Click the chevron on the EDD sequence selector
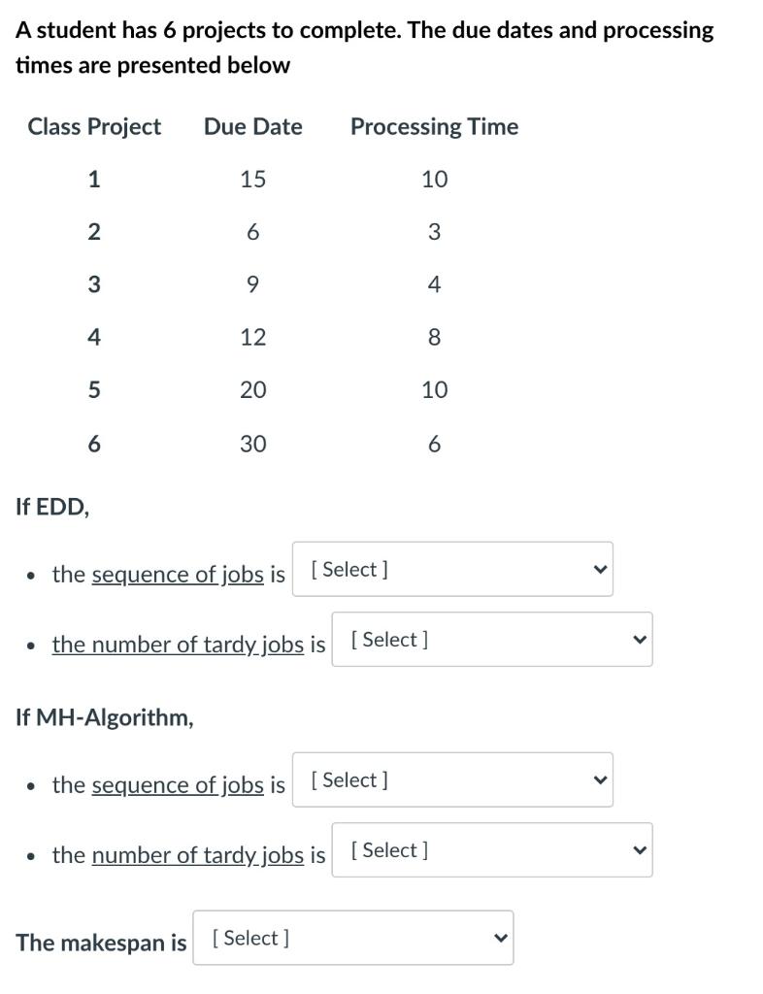Viewport: 763px width, 994px height. tap(599, 569)
